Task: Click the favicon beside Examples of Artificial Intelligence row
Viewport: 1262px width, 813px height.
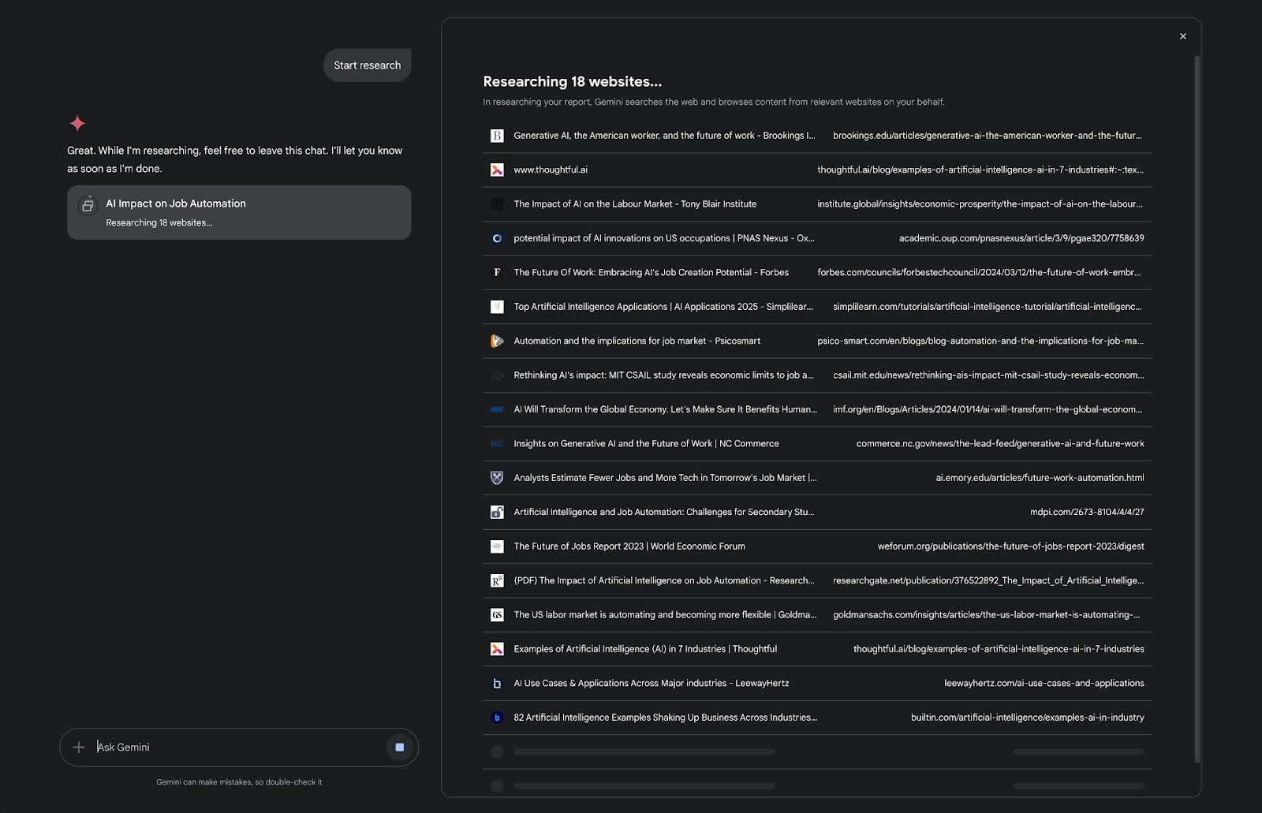Action: 497,650
